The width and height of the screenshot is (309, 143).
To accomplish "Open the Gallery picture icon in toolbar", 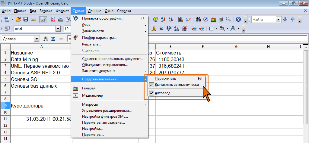I will click(213, 19).
